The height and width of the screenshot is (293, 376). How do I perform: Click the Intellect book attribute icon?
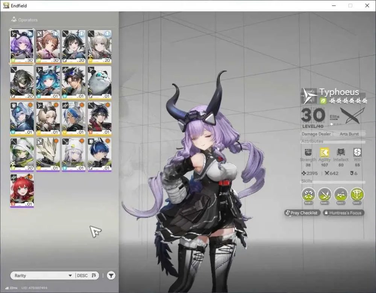click(x=341, y=152)
